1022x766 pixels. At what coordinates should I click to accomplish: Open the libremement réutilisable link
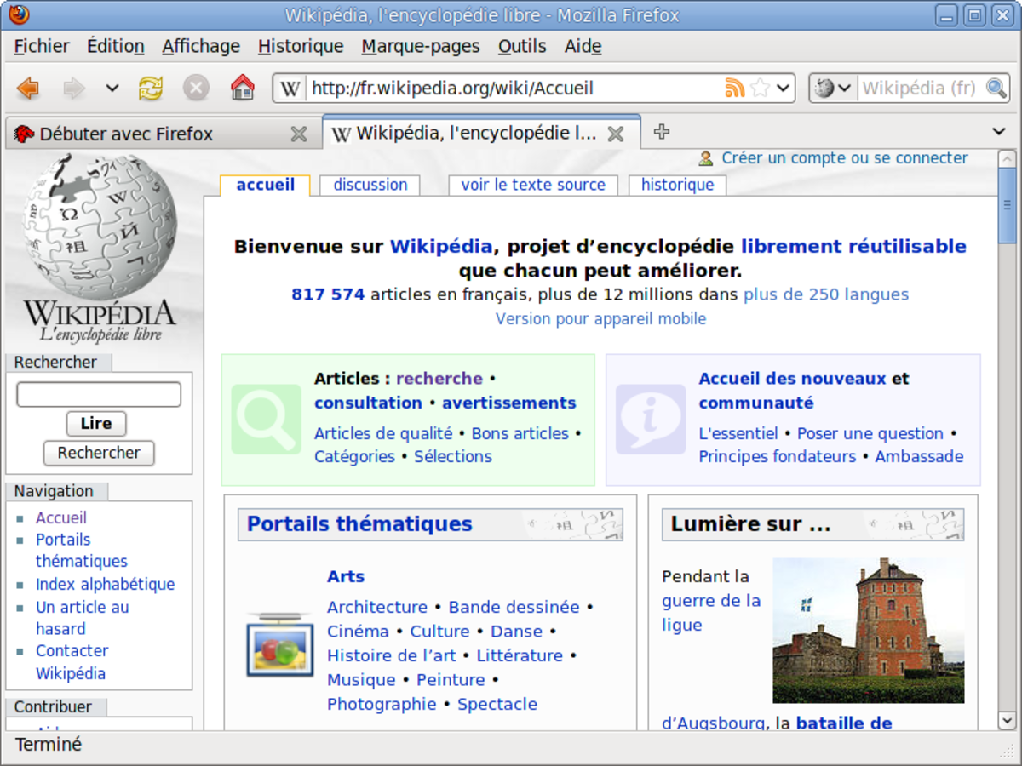click(853, 246)
